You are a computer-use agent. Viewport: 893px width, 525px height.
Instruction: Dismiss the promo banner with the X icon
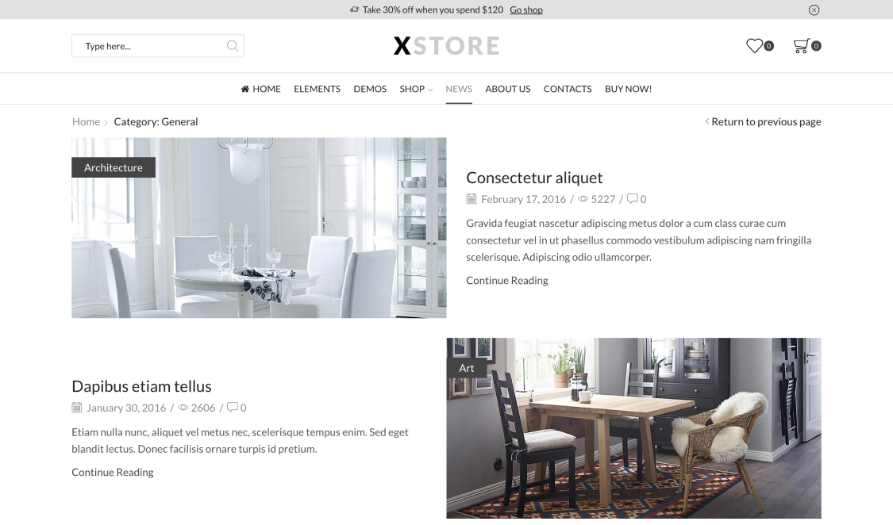[x=814, y=10]
